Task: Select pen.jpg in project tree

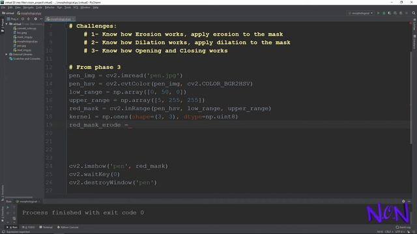Action: [20, 45]
